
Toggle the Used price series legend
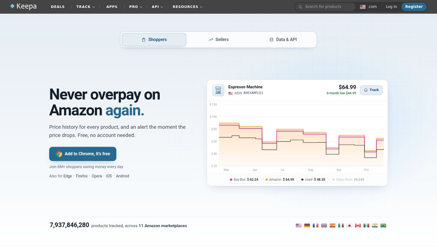tap(313, 180)
